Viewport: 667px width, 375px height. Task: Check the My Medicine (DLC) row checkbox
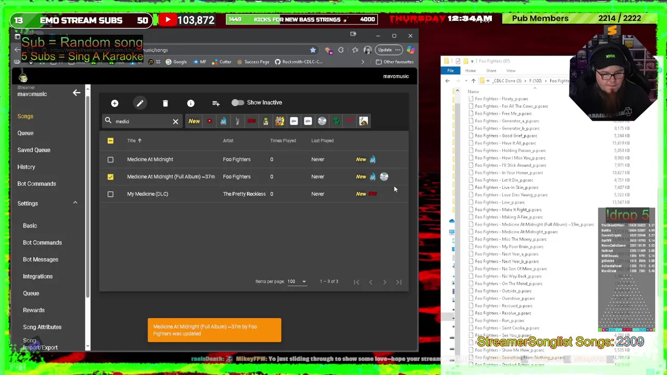click(x=110, y=194)
